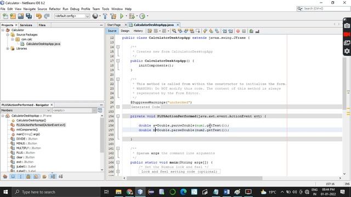Click the Windows Start button
The image size is (351, 197).
[5, 192]
